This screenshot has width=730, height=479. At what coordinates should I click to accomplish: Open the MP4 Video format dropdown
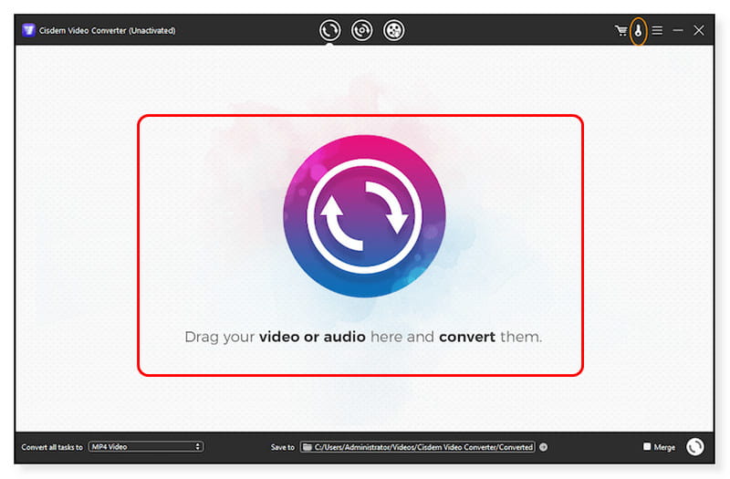146,447
